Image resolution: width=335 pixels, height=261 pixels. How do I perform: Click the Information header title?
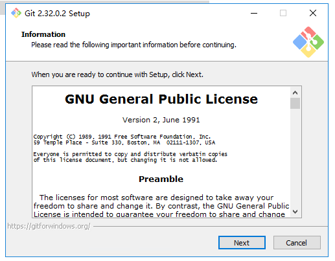43,34
